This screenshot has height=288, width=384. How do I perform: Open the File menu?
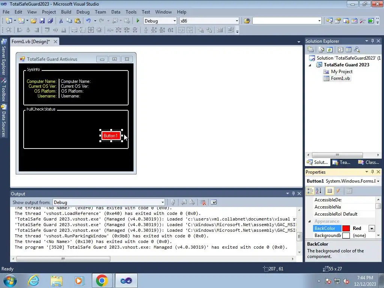6,12
